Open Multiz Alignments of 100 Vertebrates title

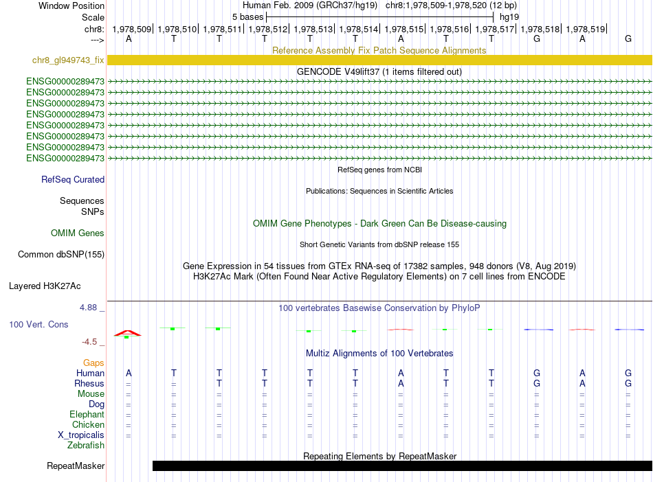pos(379,353)
